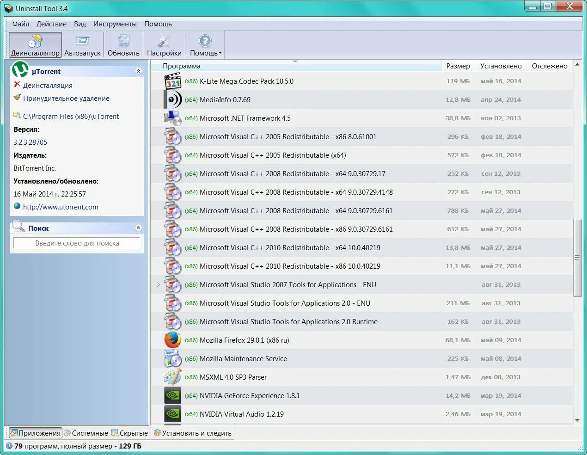Open Настройки settings from toolbar
This screenshot has height=455, width=587.
164,45
